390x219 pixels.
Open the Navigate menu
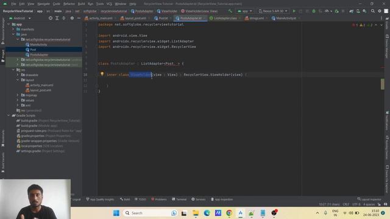(x=43, y=4)
